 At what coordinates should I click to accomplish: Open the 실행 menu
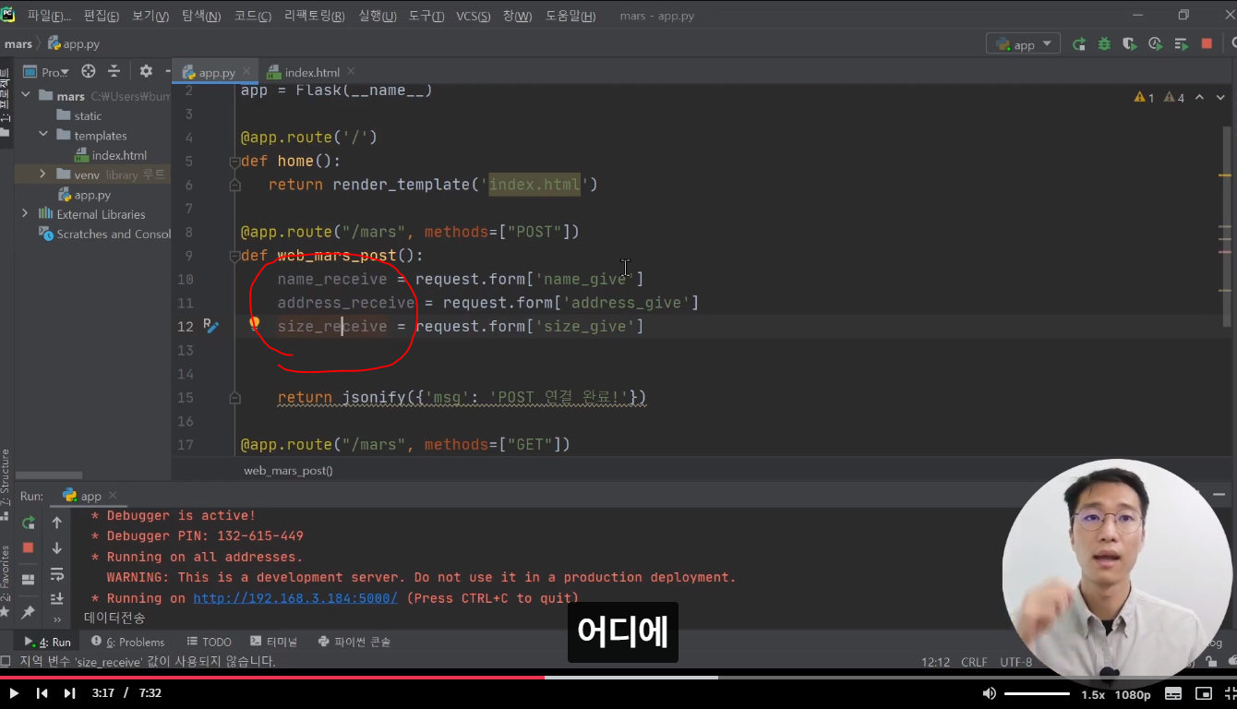(x=376, y=16)
